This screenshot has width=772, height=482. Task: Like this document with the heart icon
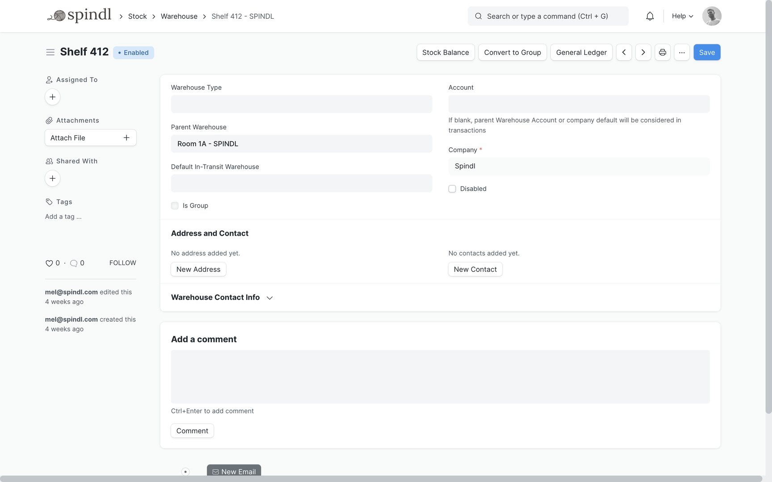point(49,263)
